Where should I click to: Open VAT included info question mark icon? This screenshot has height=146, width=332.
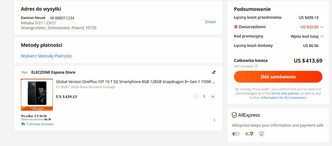coord(256,66)
